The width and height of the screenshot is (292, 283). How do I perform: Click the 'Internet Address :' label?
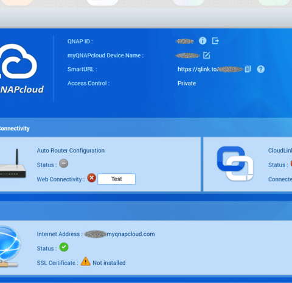(x=60, y=234)
